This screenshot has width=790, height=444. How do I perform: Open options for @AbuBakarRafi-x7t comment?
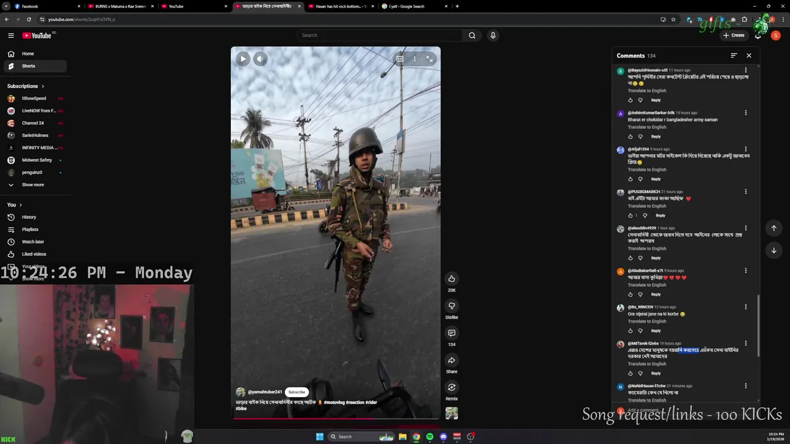click(x=746, y=271)
